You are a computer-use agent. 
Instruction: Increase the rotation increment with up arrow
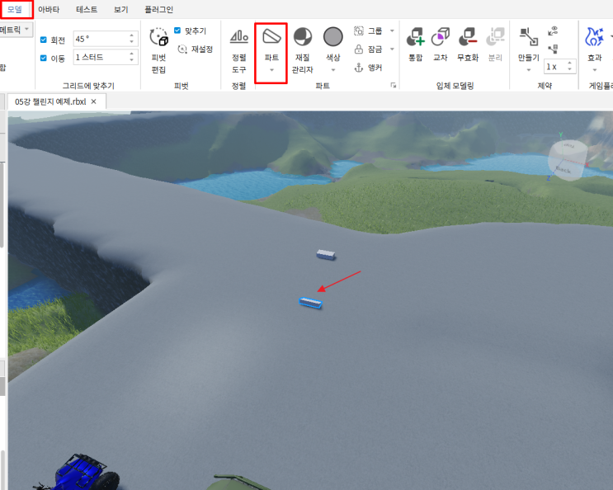[132, 35]
